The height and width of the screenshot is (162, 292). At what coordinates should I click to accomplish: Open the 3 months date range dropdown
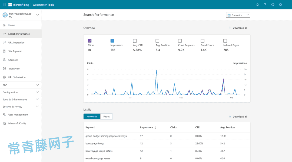(238, 15)
